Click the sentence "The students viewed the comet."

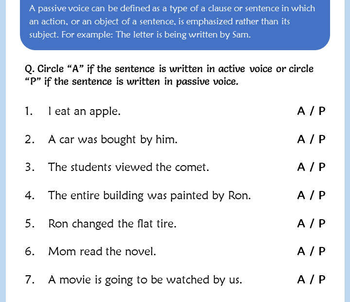[x=128, y=168]
